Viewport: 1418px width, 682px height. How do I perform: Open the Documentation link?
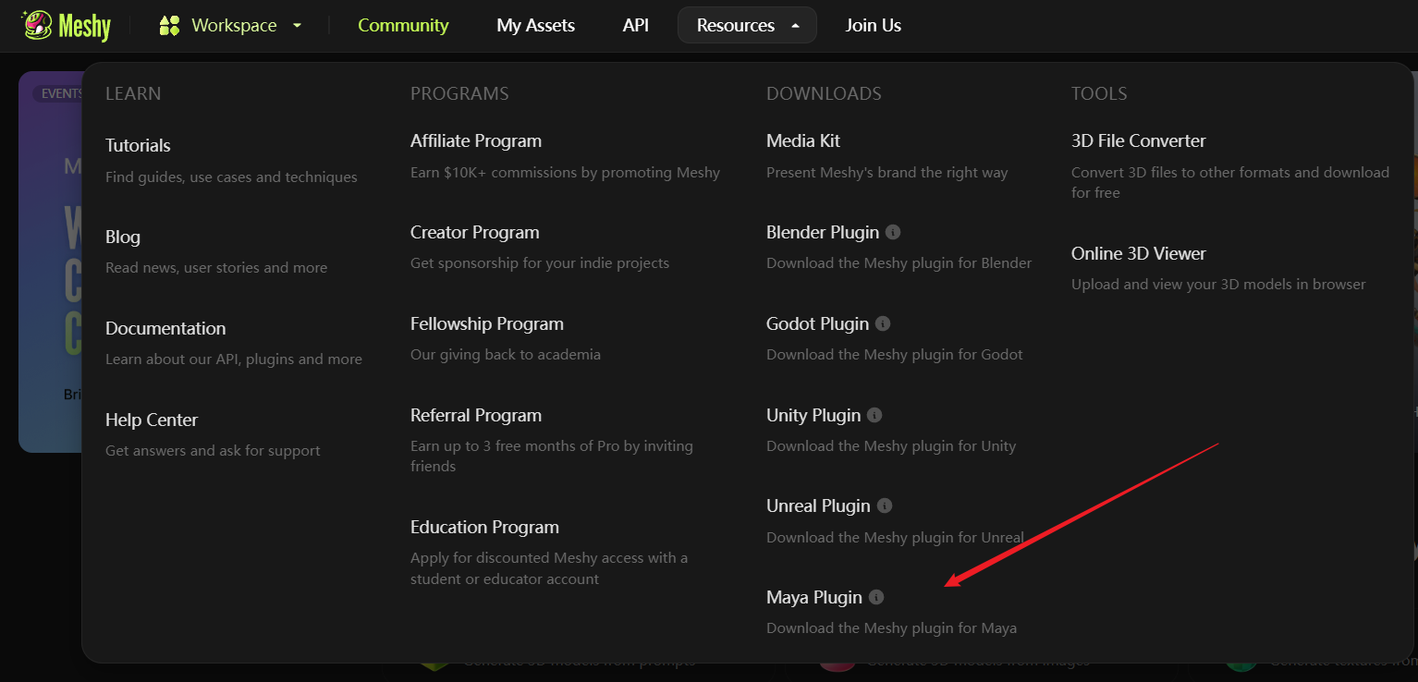click(x=165, y=328)
